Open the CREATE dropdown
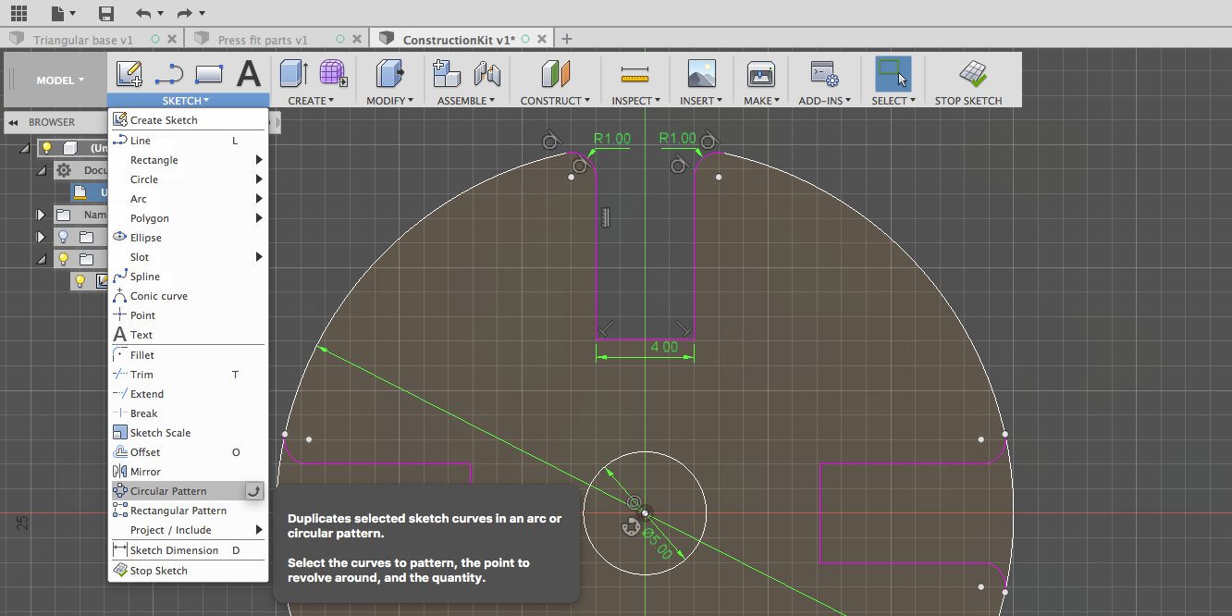Image resolution: width=1232 pixels, height=616 pixels. point(311,101)
